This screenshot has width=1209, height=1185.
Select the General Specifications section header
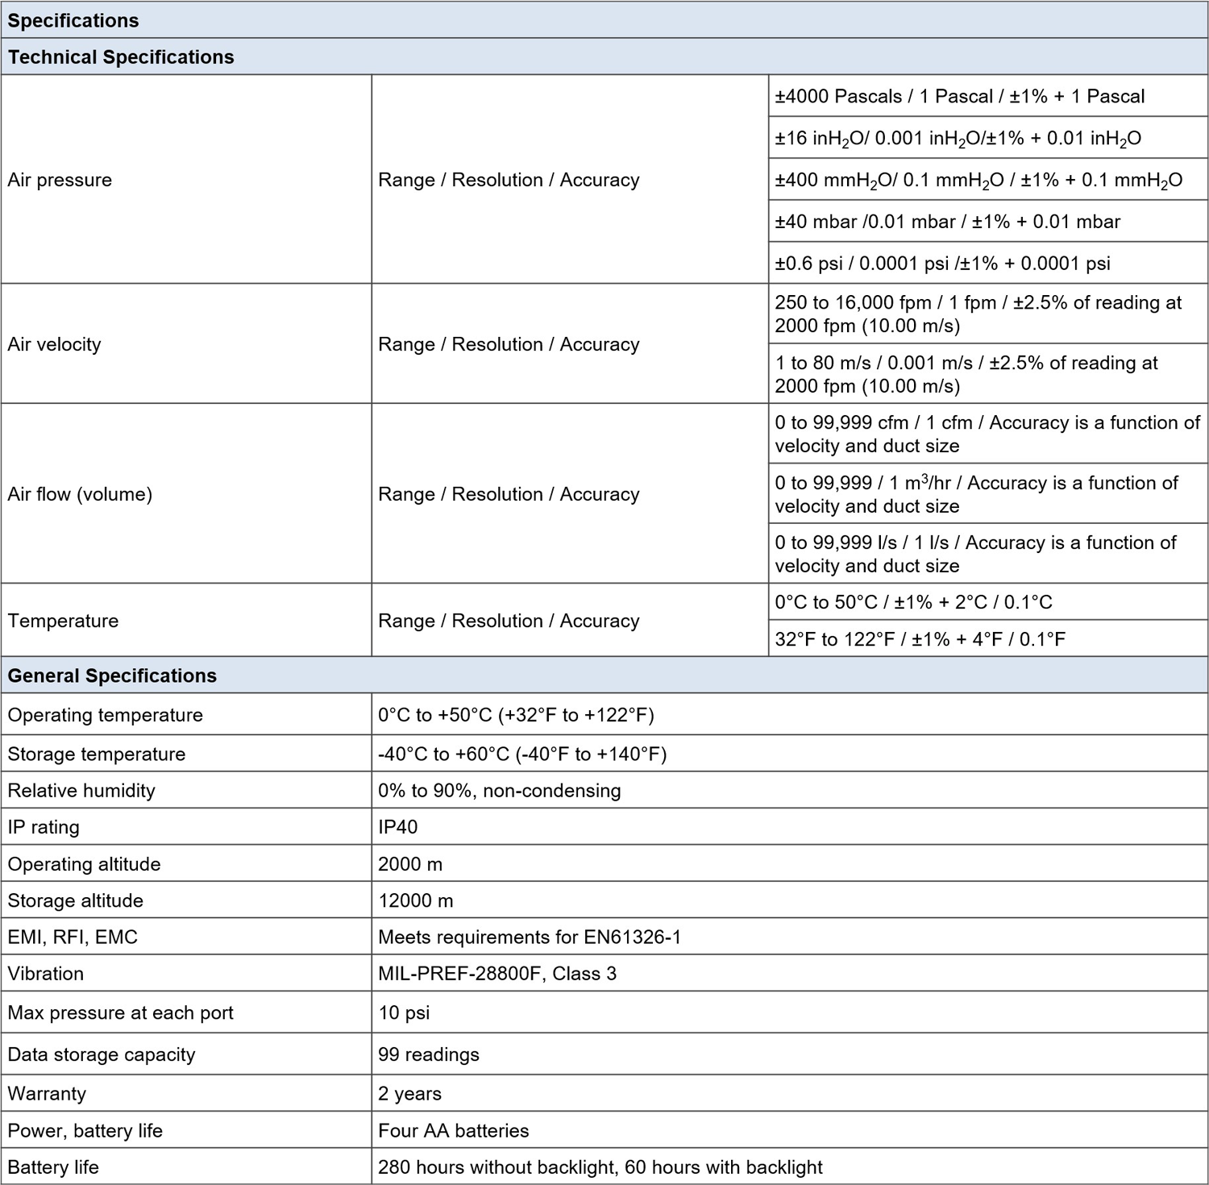[x=112, y=676]
